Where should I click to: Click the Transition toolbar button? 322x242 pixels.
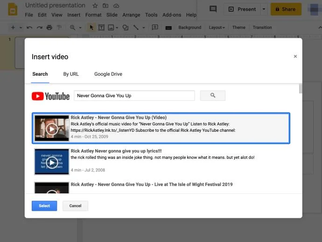[x=262, y=28]
